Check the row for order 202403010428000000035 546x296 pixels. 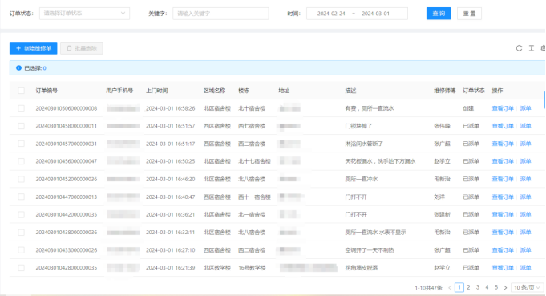21,268
